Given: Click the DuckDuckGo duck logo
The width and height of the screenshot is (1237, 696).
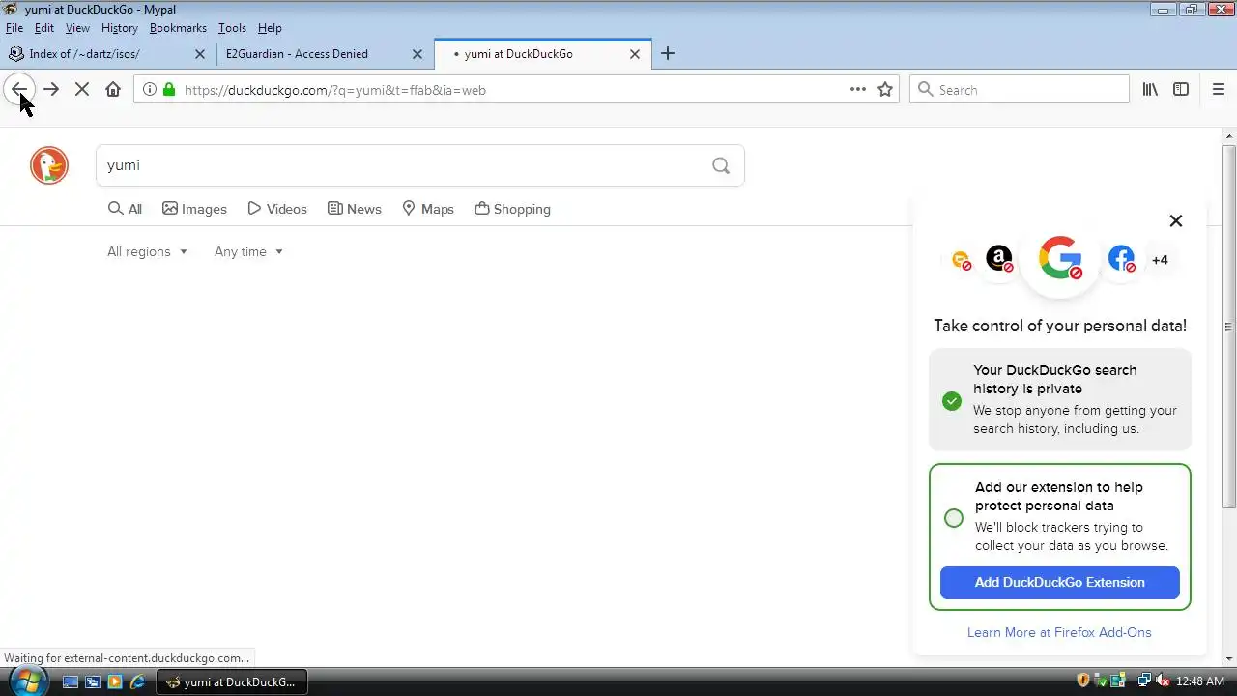Looking at the screenshot, I should (x=49, y=165).
